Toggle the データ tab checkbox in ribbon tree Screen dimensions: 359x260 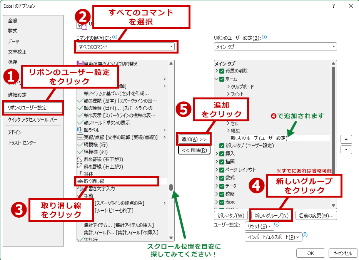222,186
